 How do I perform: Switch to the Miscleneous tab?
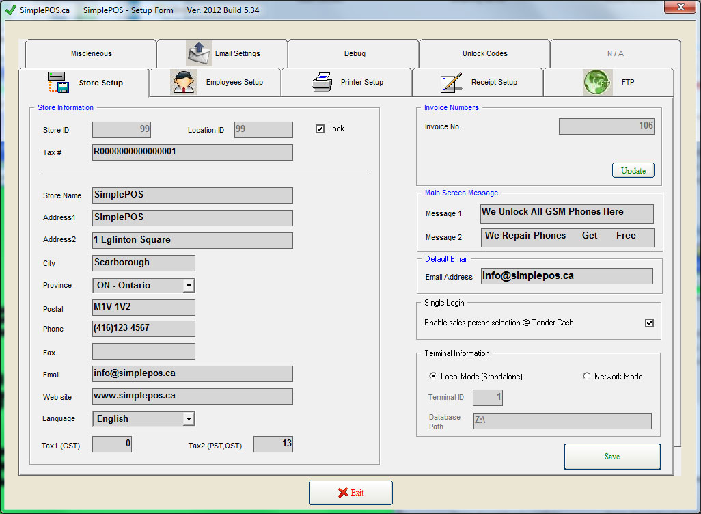click(x=91, y=54)
